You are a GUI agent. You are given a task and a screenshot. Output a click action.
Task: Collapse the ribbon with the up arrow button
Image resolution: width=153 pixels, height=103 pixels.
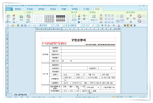[141, 10]
